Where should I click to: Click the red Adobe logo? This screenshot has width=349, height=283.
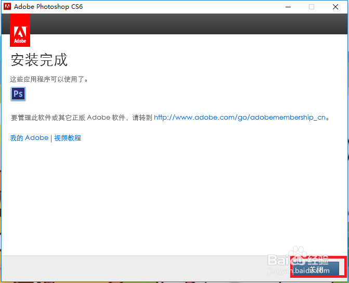(x=20, y=30)
